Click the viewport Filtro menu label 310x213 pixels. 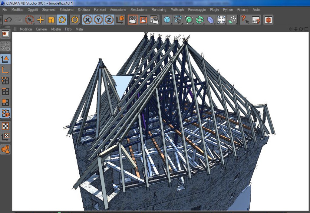tap(68, 29)
